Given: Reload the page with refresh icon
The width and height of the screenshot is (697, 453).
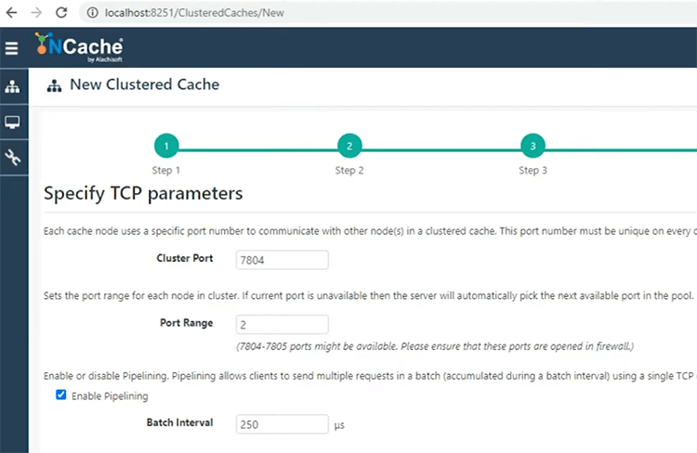Looking at the screenshot, I should pyautogui.click(x=61, y=12).
